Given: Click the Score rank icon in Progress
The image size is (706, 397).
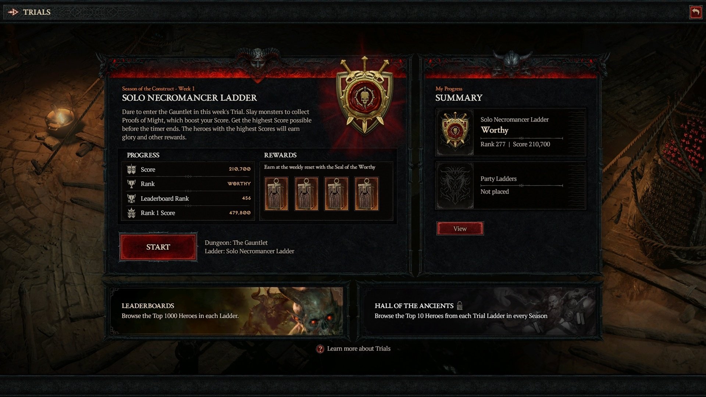Looking at the screenshot, I should point(131,169).
